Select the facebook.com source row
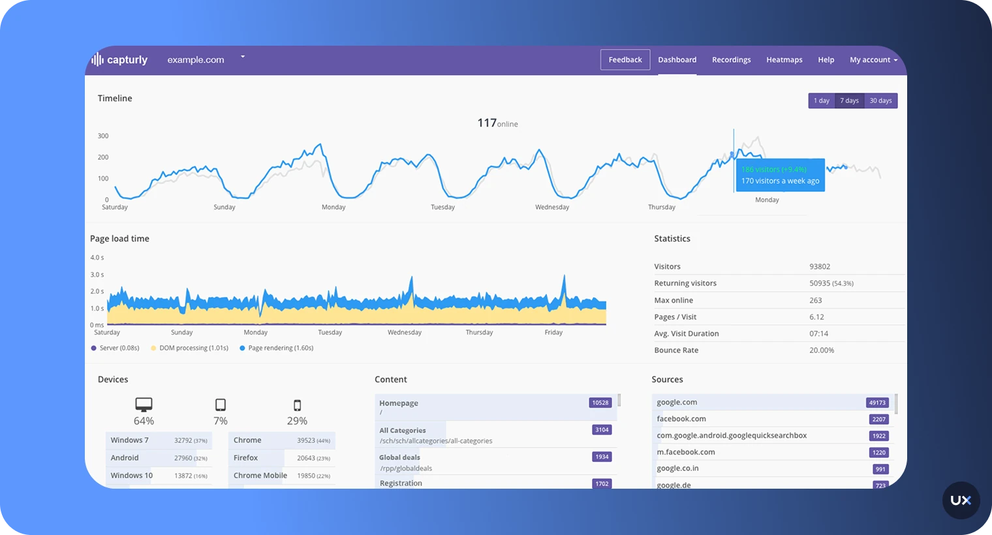The width and height of the screenshot is (992, 535). [772, 419]
